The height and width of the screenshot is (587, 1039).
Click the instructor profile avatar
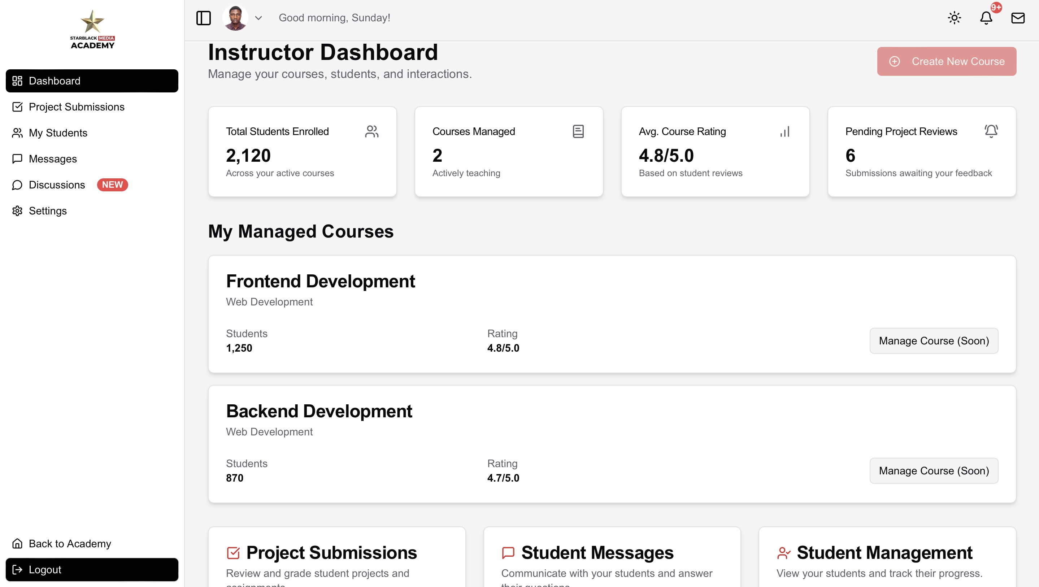(x=234, y=17)
